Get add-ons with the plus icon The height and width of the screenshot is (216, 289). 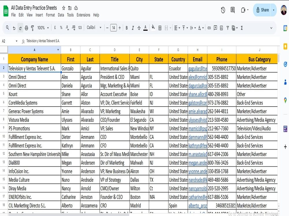285,147
